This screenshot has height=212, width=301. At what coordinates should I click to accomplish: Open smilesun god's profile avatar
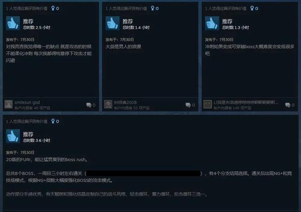click(x=8, y=104)
